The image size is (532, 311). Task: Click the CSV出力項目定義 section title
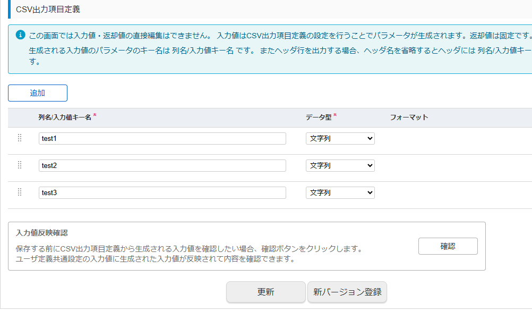click(48, 9)
